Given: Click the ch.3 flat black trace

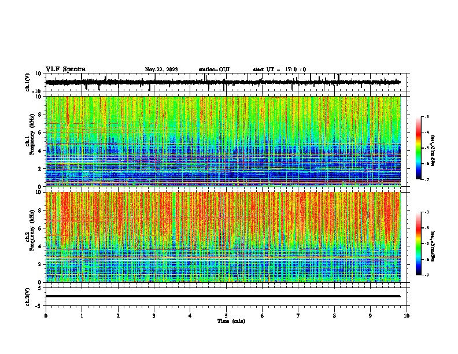Looking at the screenshot, I should pos(223,296).
